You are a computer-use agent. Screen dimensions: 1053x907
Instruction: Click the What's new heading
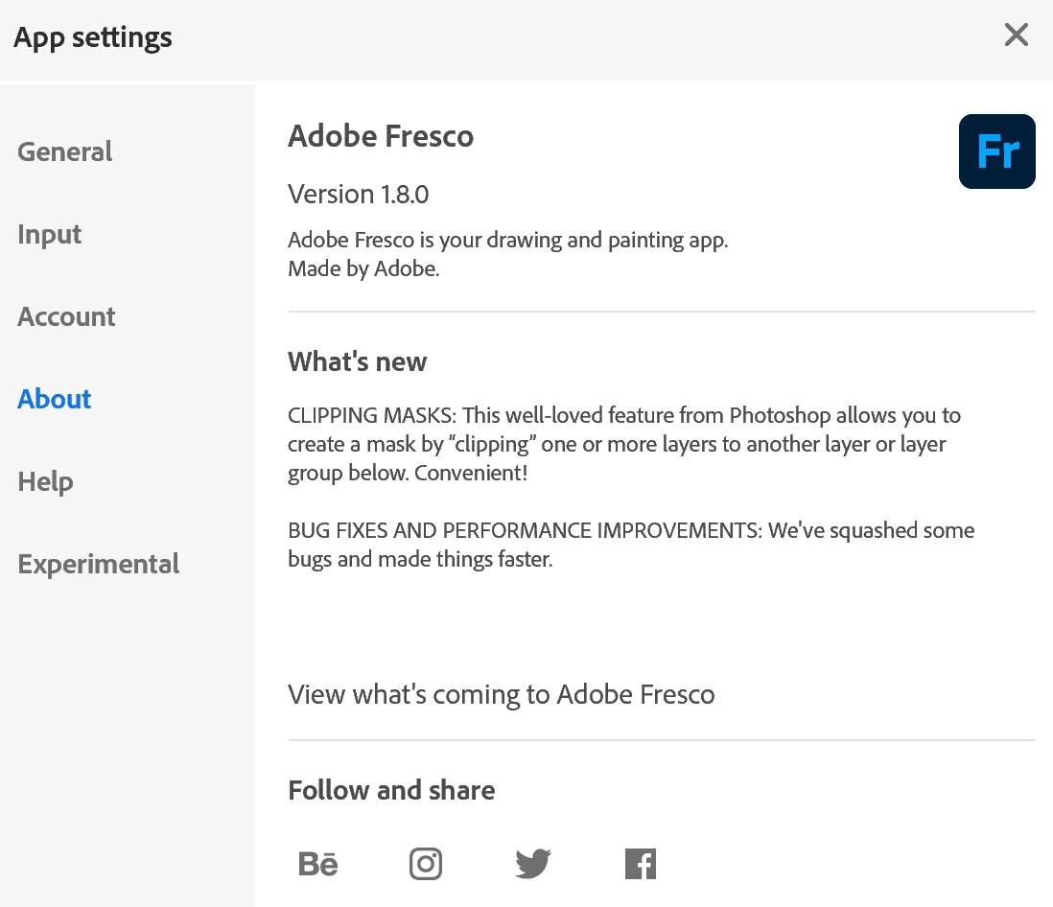358,361
